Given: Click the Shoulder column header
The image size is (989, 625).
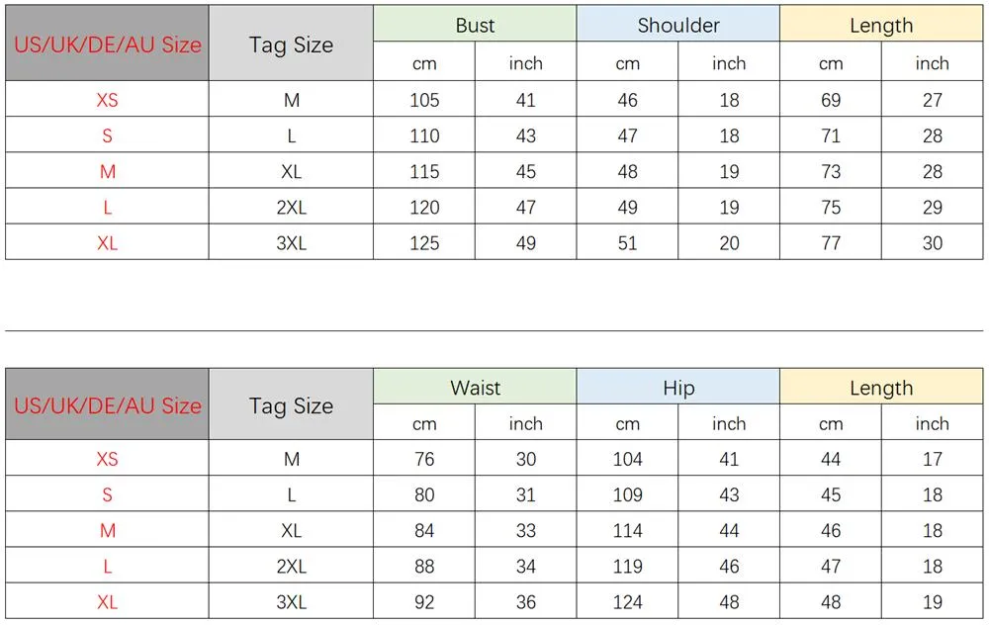Looking at the screenshot, I should tap(678, 24).
